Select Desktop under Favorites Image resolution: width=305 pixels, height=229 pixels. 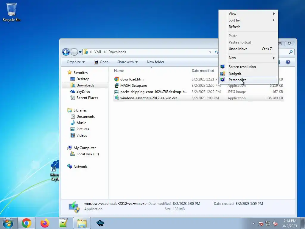(80, 79)
